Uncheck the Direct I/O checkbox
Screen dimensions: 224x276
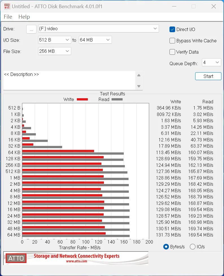pyautogui.click(x=172, y=29)
